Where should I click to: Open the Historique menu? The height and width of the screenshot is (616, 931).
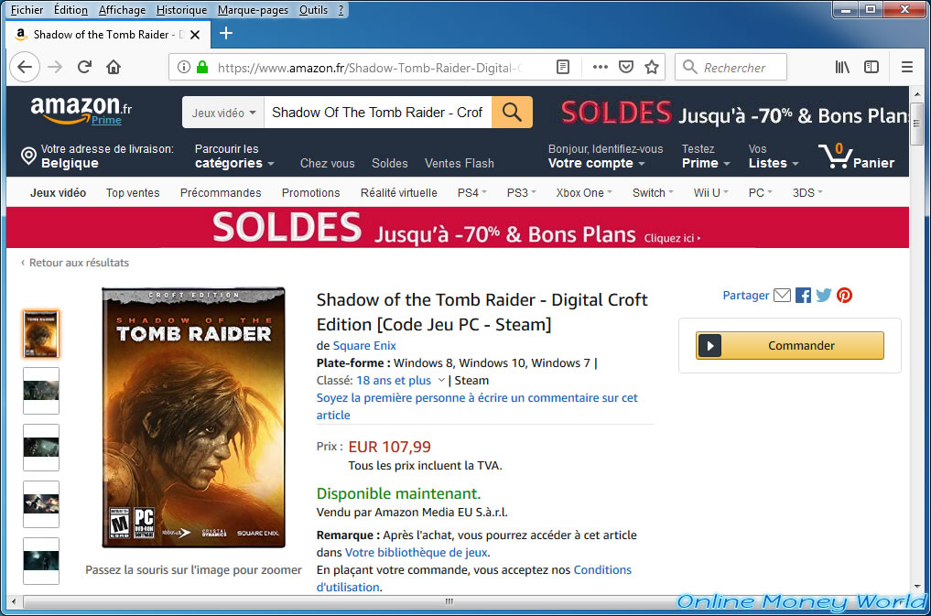[181, 10]
